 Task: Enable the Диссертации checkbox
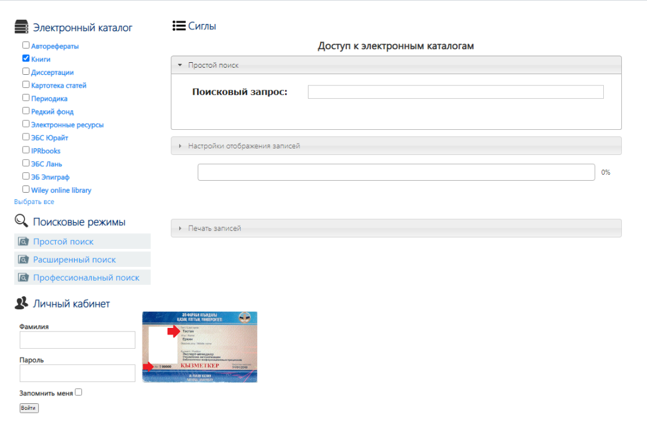(26, 72)
